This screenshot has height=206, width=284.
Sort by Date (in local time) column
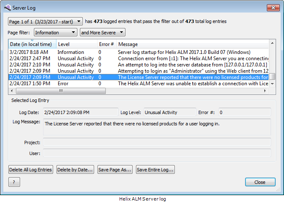(31, 44)
